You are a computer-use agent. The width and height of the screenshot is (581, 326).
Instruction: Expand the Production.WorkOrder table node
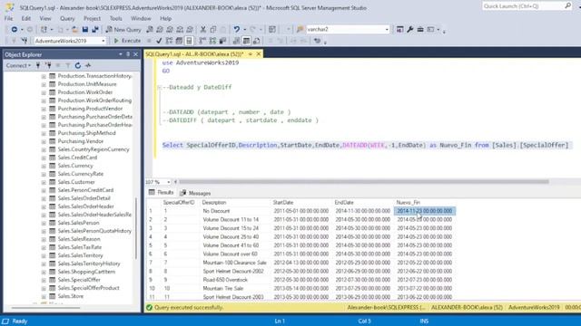44,92
